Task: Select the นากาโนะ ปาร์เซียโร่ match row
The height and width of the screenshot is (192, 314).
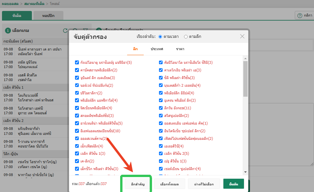Action: pyautogui.click(x=36, y=175)
